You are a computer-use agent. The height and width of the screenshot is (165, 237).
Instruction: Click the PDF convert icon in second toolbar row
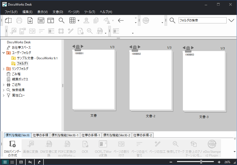point(100,31)
